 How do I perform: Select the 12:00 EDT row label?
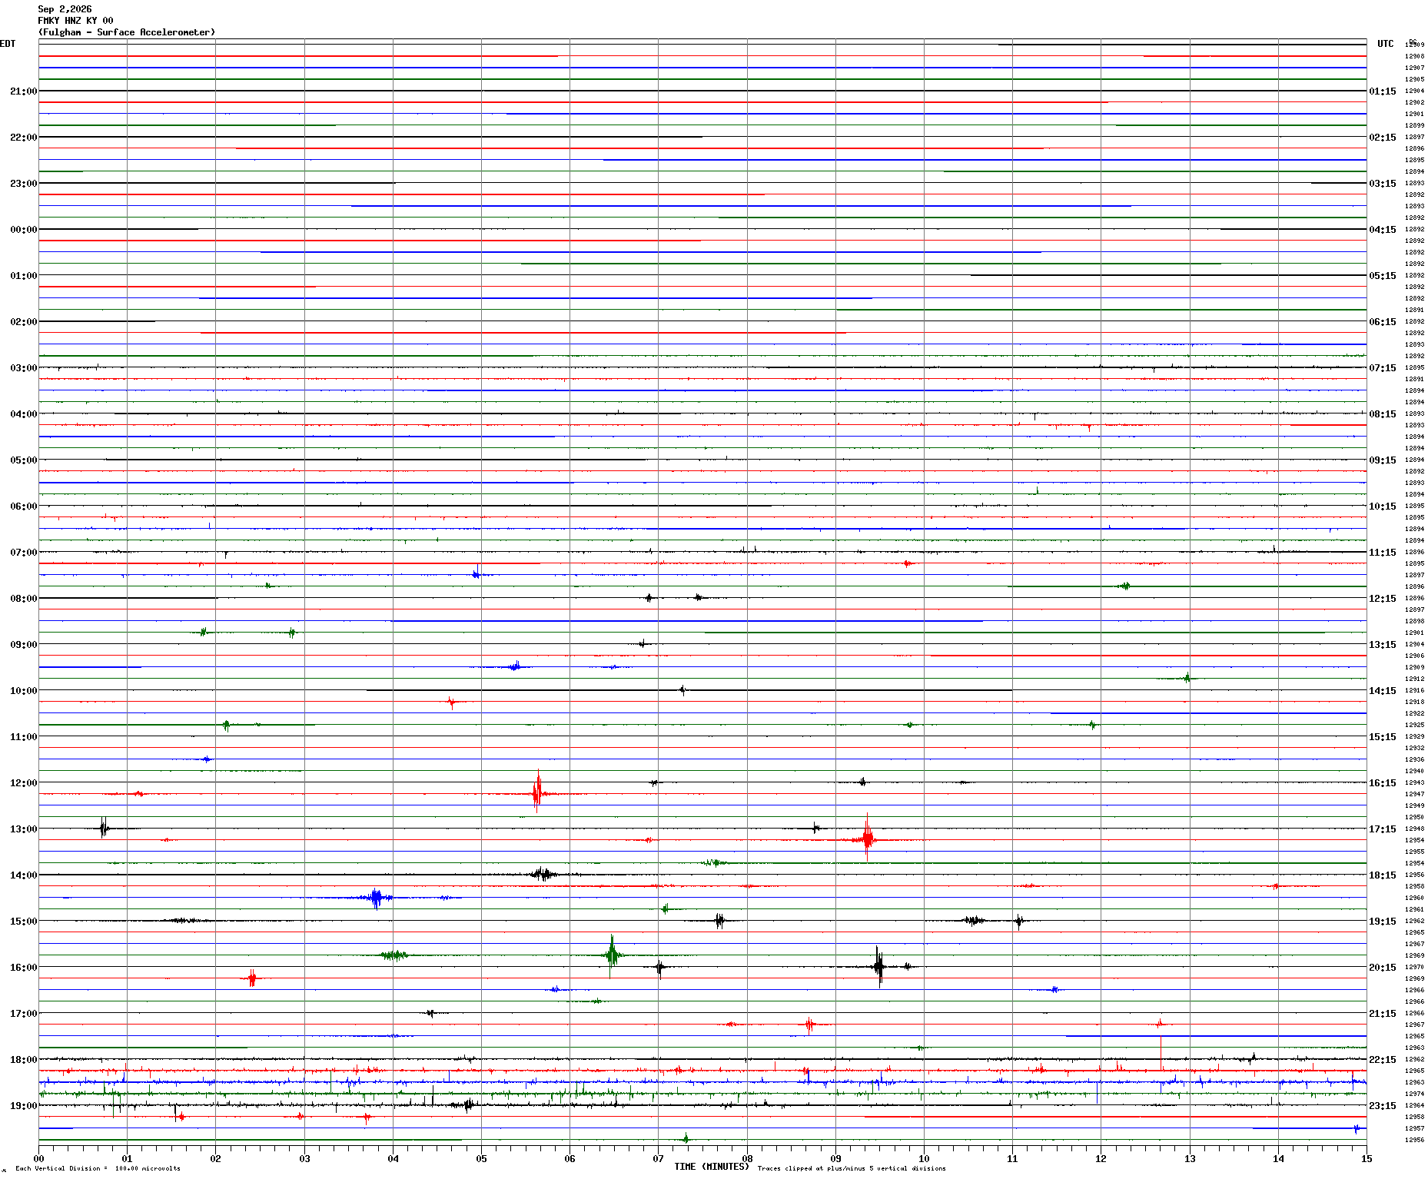coord(23,783)
